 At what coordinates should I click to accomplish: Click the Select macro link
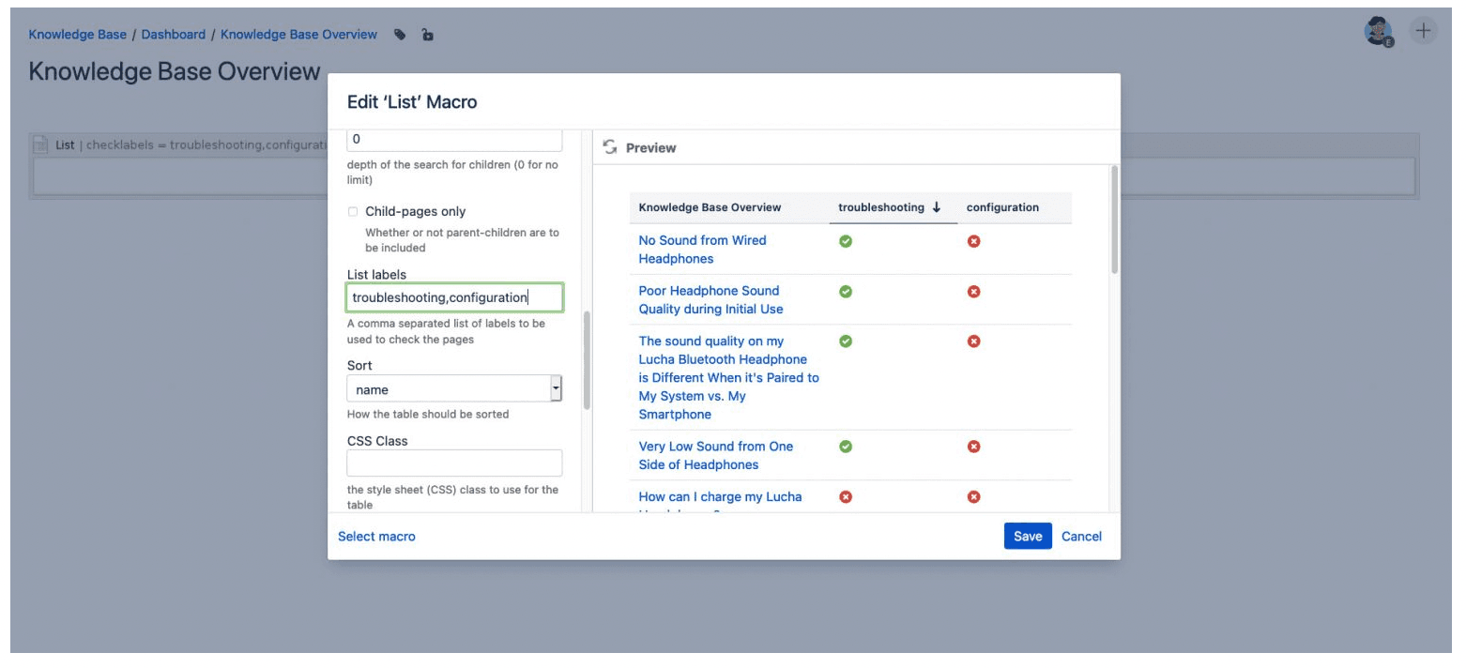(x=376, y=537)
